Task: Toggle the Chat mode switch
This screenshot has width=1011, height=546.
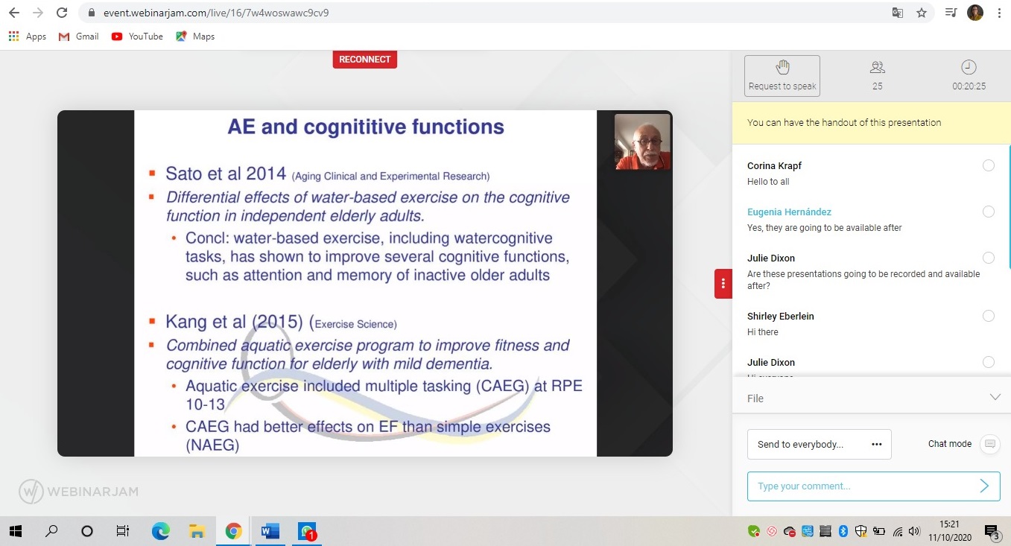Action: pos(989,444)
